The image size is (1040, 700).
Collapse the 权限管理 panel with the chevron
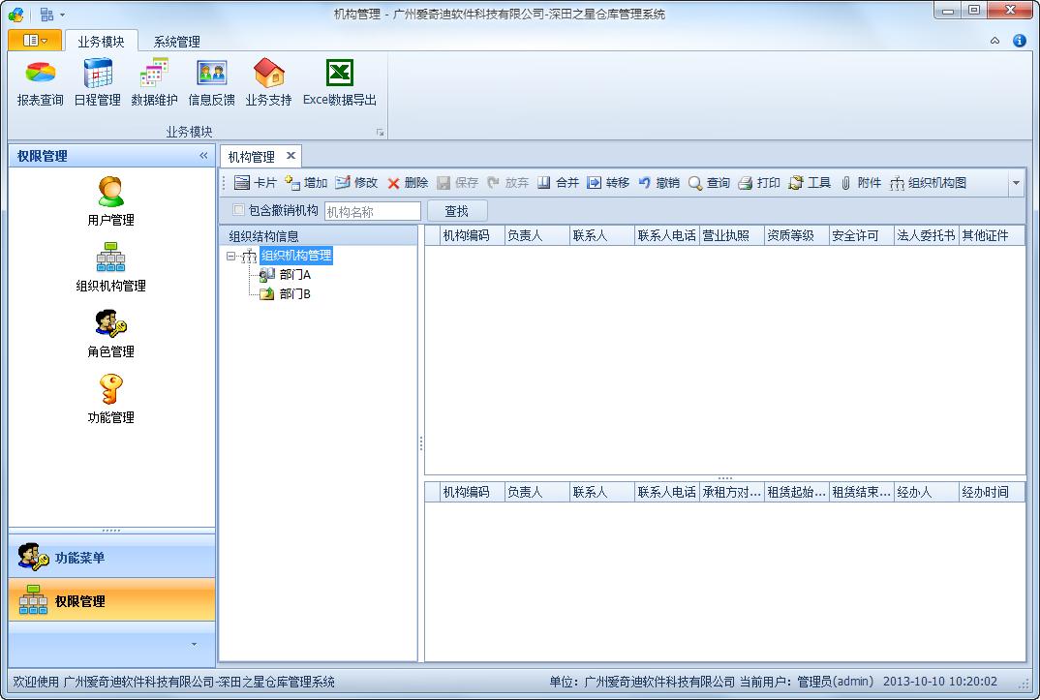click(x=201, y=155)
